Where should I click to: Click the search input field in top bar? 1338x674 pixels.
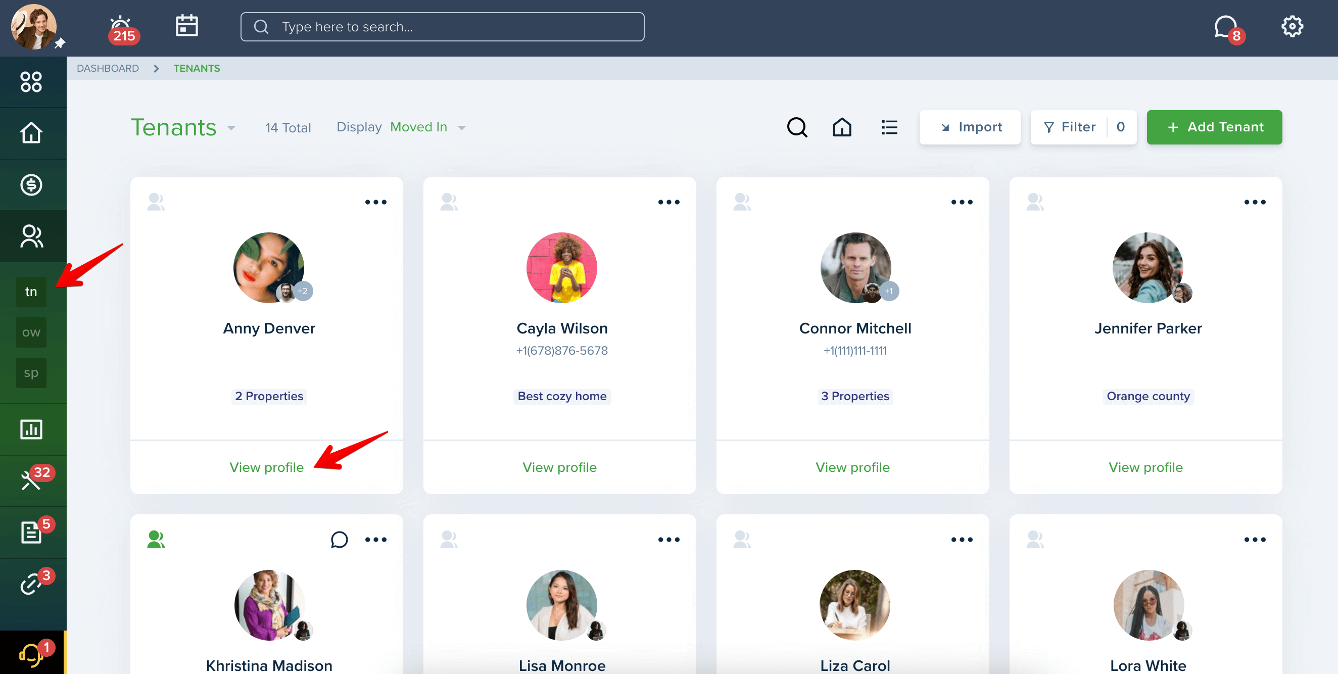coord(442,27)
